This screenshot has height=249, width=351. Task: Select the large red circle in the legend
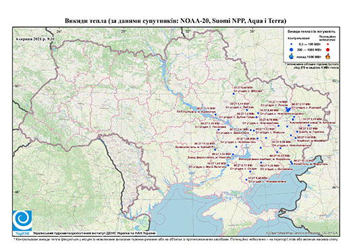(x=328, y=49)
